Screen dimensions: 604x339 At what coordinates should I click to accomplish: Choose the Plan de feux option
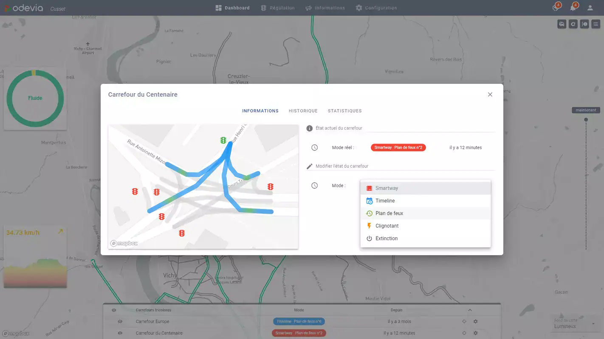click(389, 213)
